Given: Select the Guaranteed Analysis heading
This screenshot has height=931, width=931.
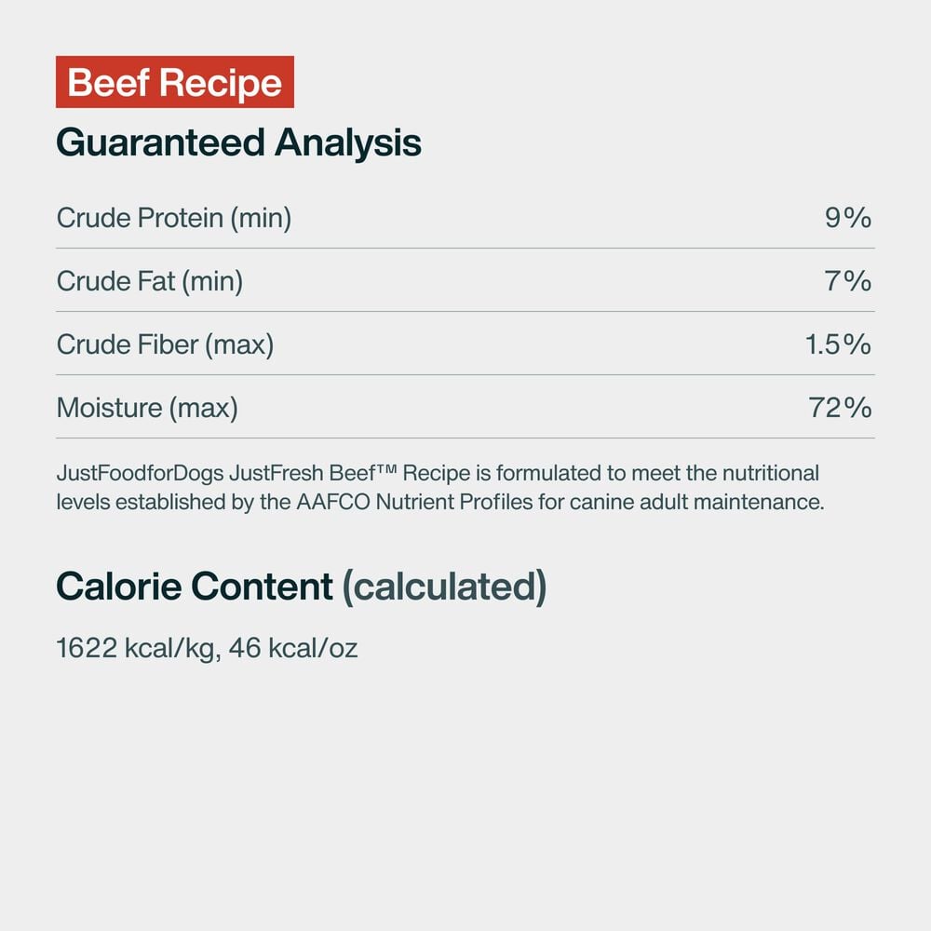Looking at the screenshot, I should click(x=238, y=143).
